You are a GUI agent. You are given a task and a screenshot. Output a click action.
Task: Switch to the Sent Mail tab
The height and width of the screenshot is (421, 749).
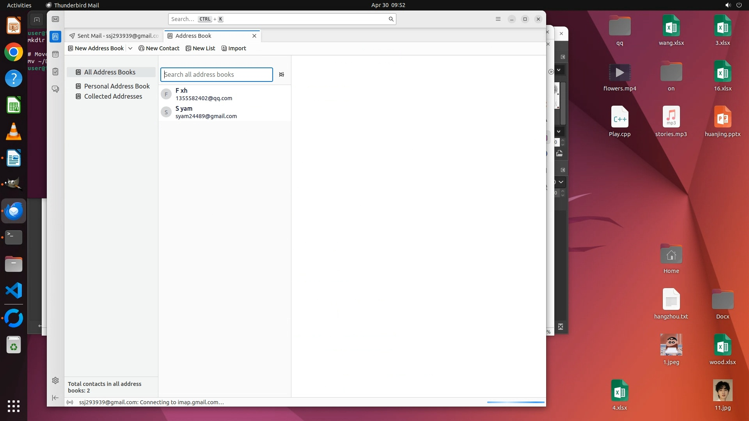tap(114, 36)
